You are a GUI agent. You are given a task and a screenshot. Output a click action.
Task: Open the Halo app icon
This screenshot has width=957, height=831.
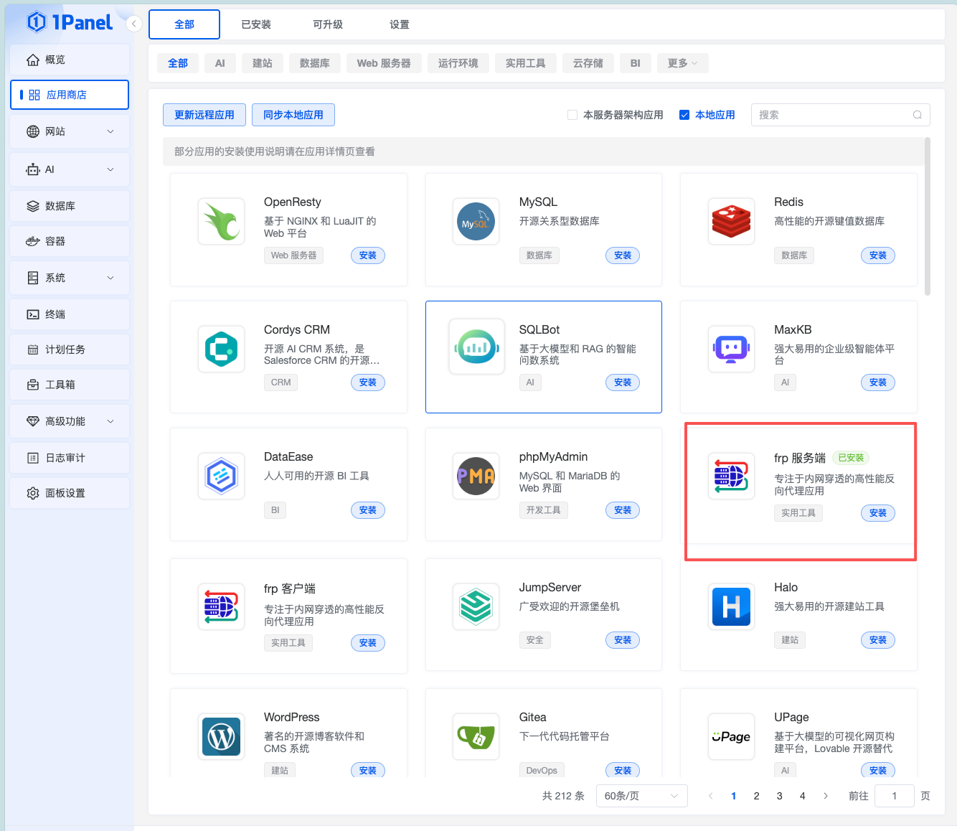point(731,606)
